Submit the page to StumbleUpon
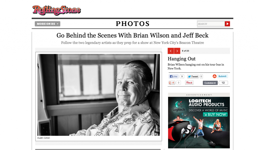Image resolution: width=258 pixels, height=150 pixels. pos(222,76)
